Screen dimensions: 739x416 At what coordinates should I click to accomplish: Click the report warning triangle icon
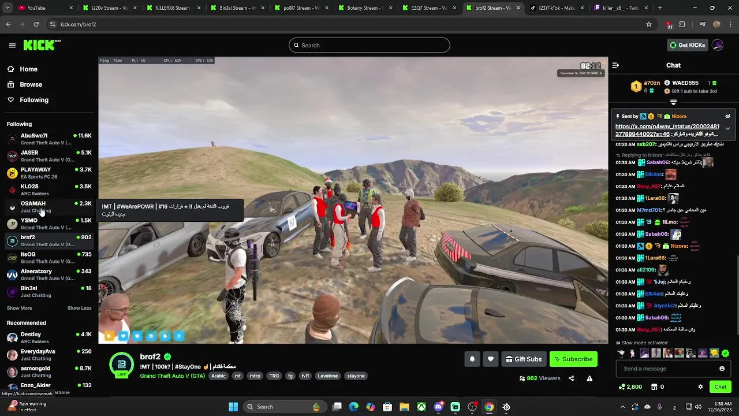[x=589, y=378]
